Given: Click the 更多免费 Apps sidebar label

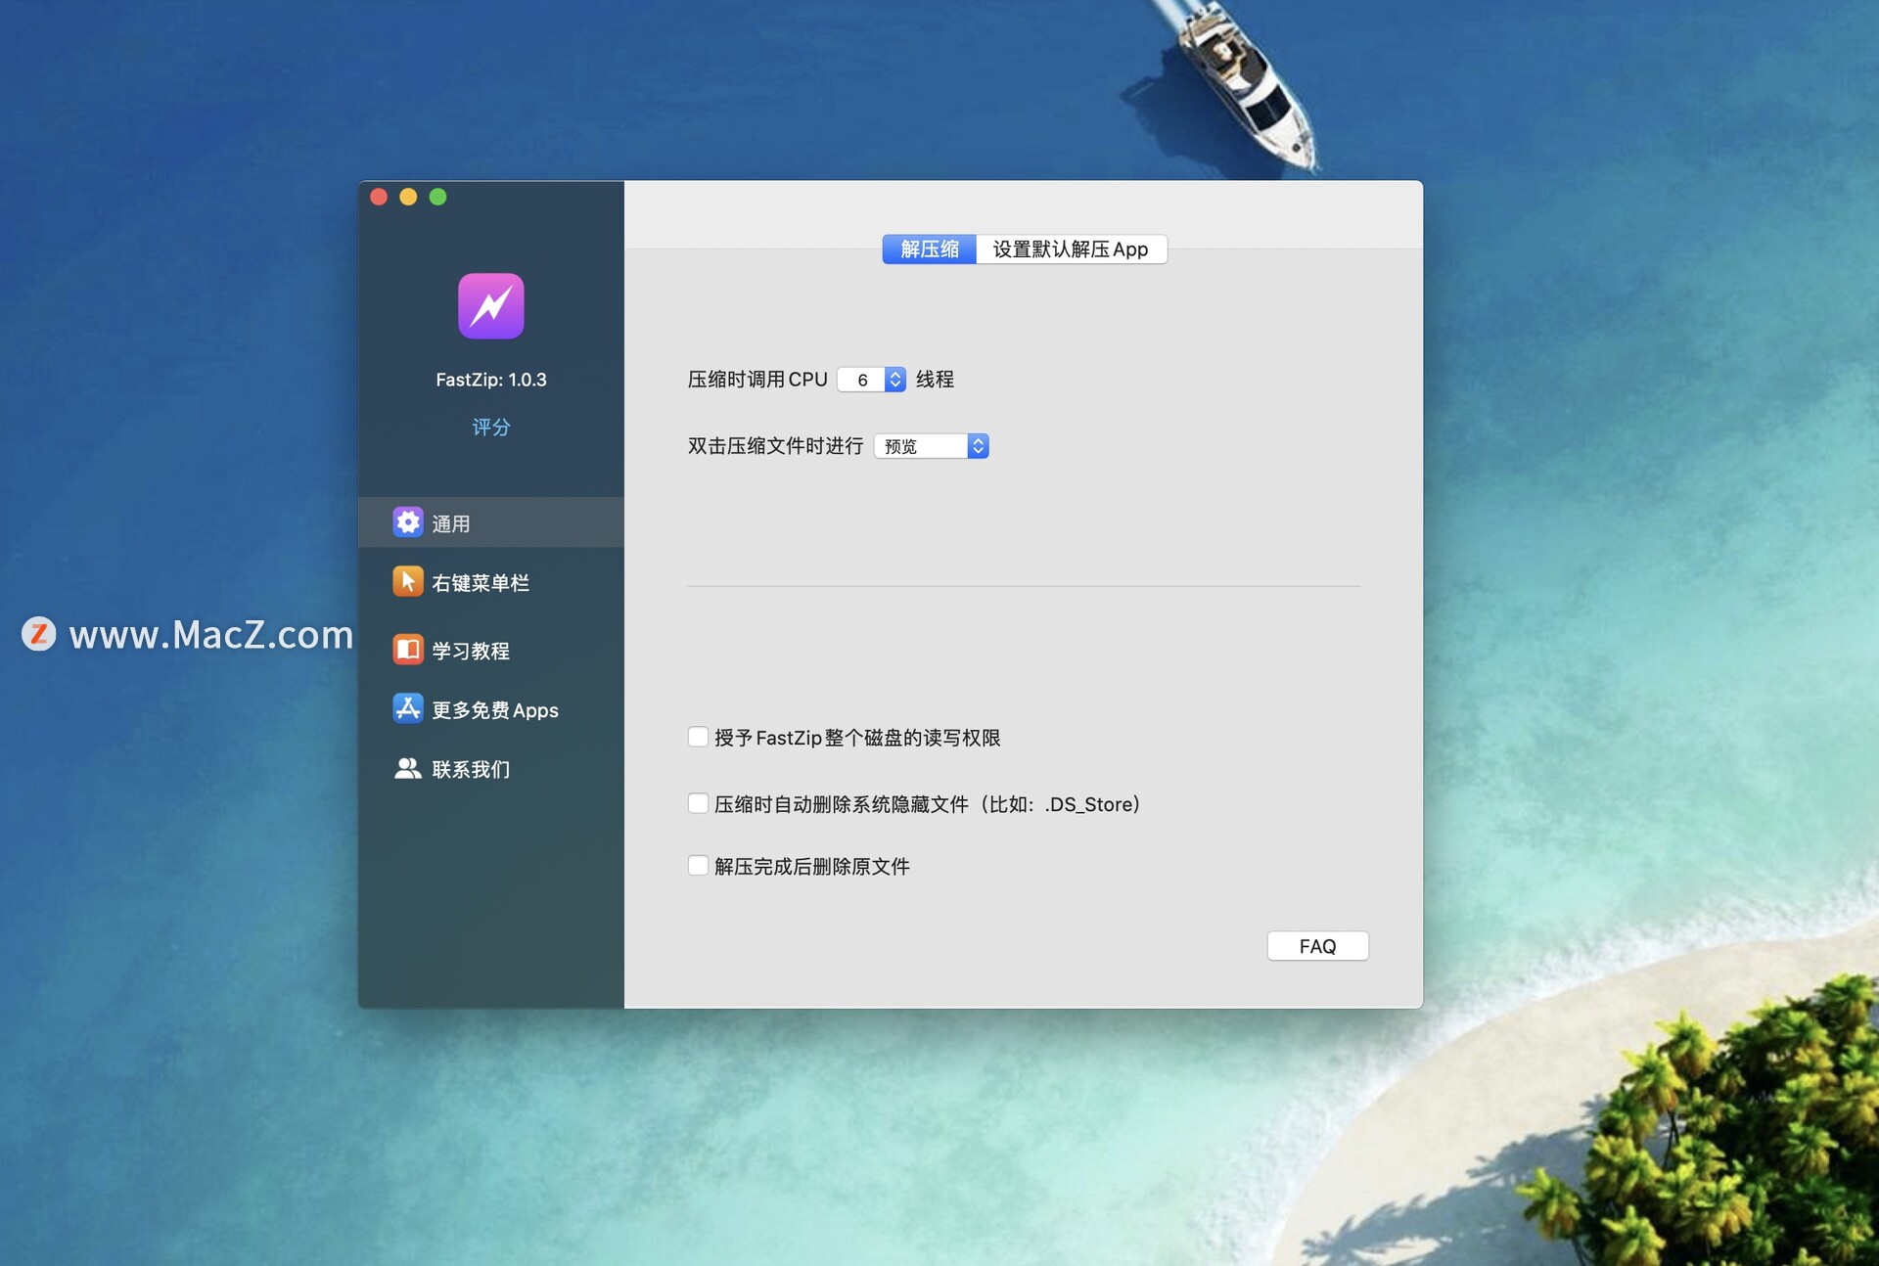Looking at the screenshot, I should point(495,710).
